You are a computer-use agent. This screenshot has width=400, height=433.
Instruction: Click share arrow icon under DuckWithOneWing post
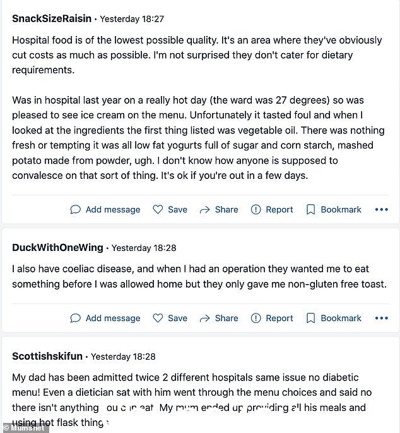coord(204,319)
